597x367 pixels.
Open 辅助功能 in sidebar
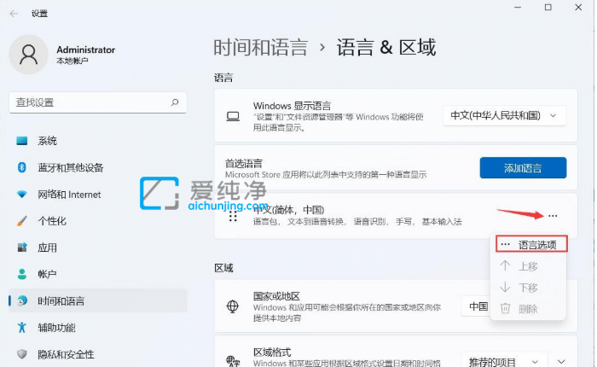coord(98,328)
